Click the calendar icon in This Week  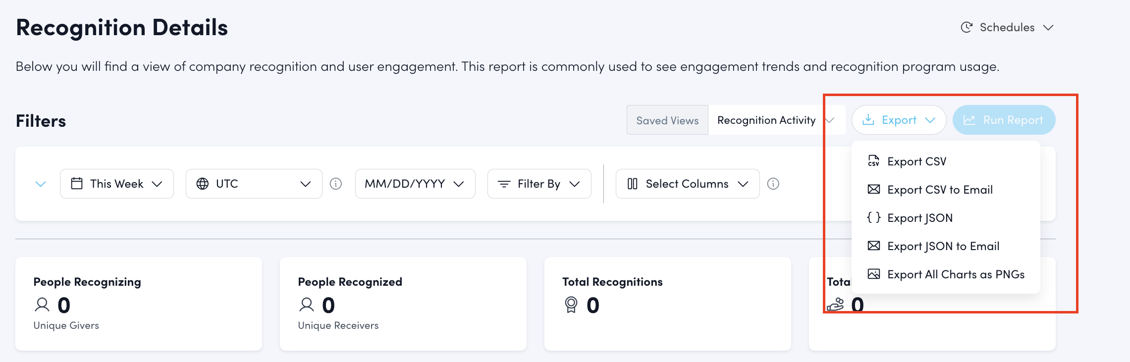(77, 184)
